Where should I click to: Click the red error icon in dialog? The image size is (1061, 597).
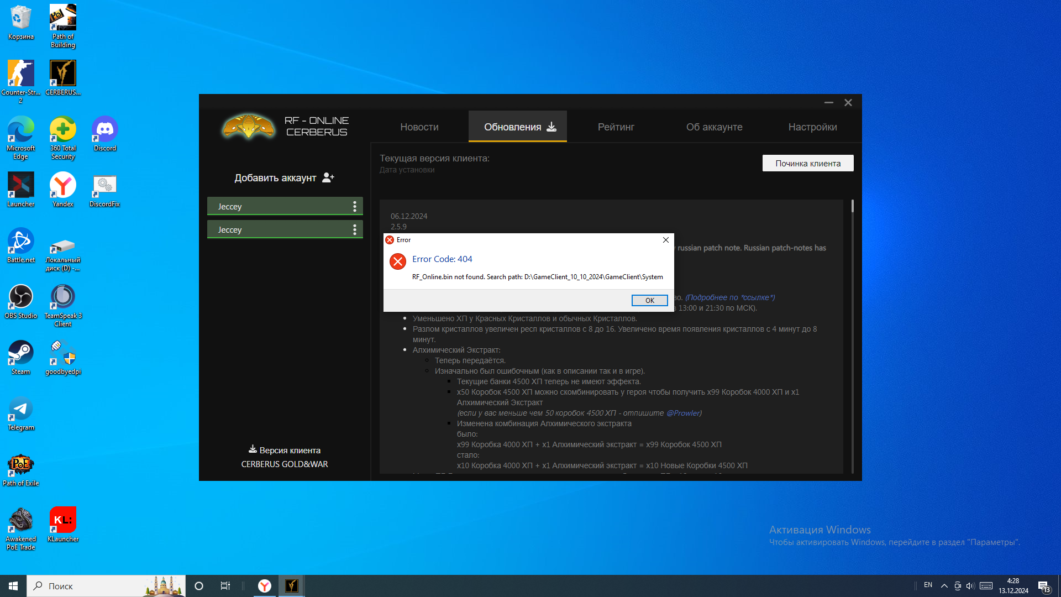[x=398, y=261]
